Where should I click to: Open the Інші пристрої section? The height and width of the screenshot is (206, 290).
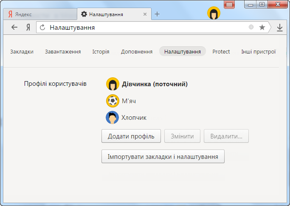(259, 52)
